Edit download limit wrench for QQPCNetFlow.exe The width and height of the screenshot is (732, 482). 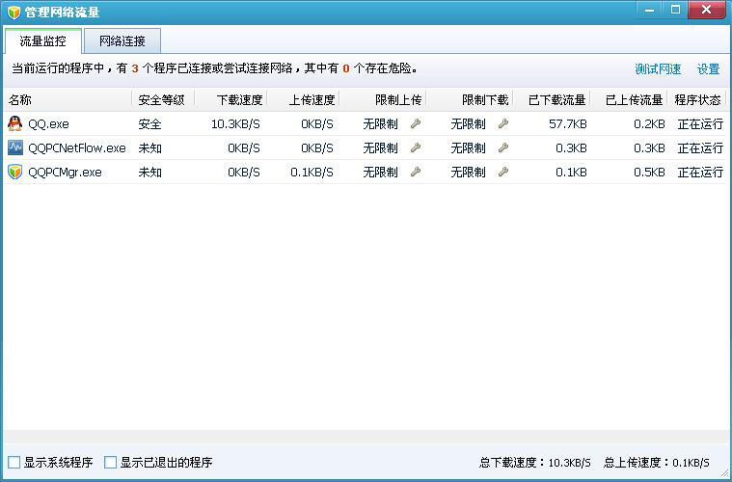coord(502,147)
